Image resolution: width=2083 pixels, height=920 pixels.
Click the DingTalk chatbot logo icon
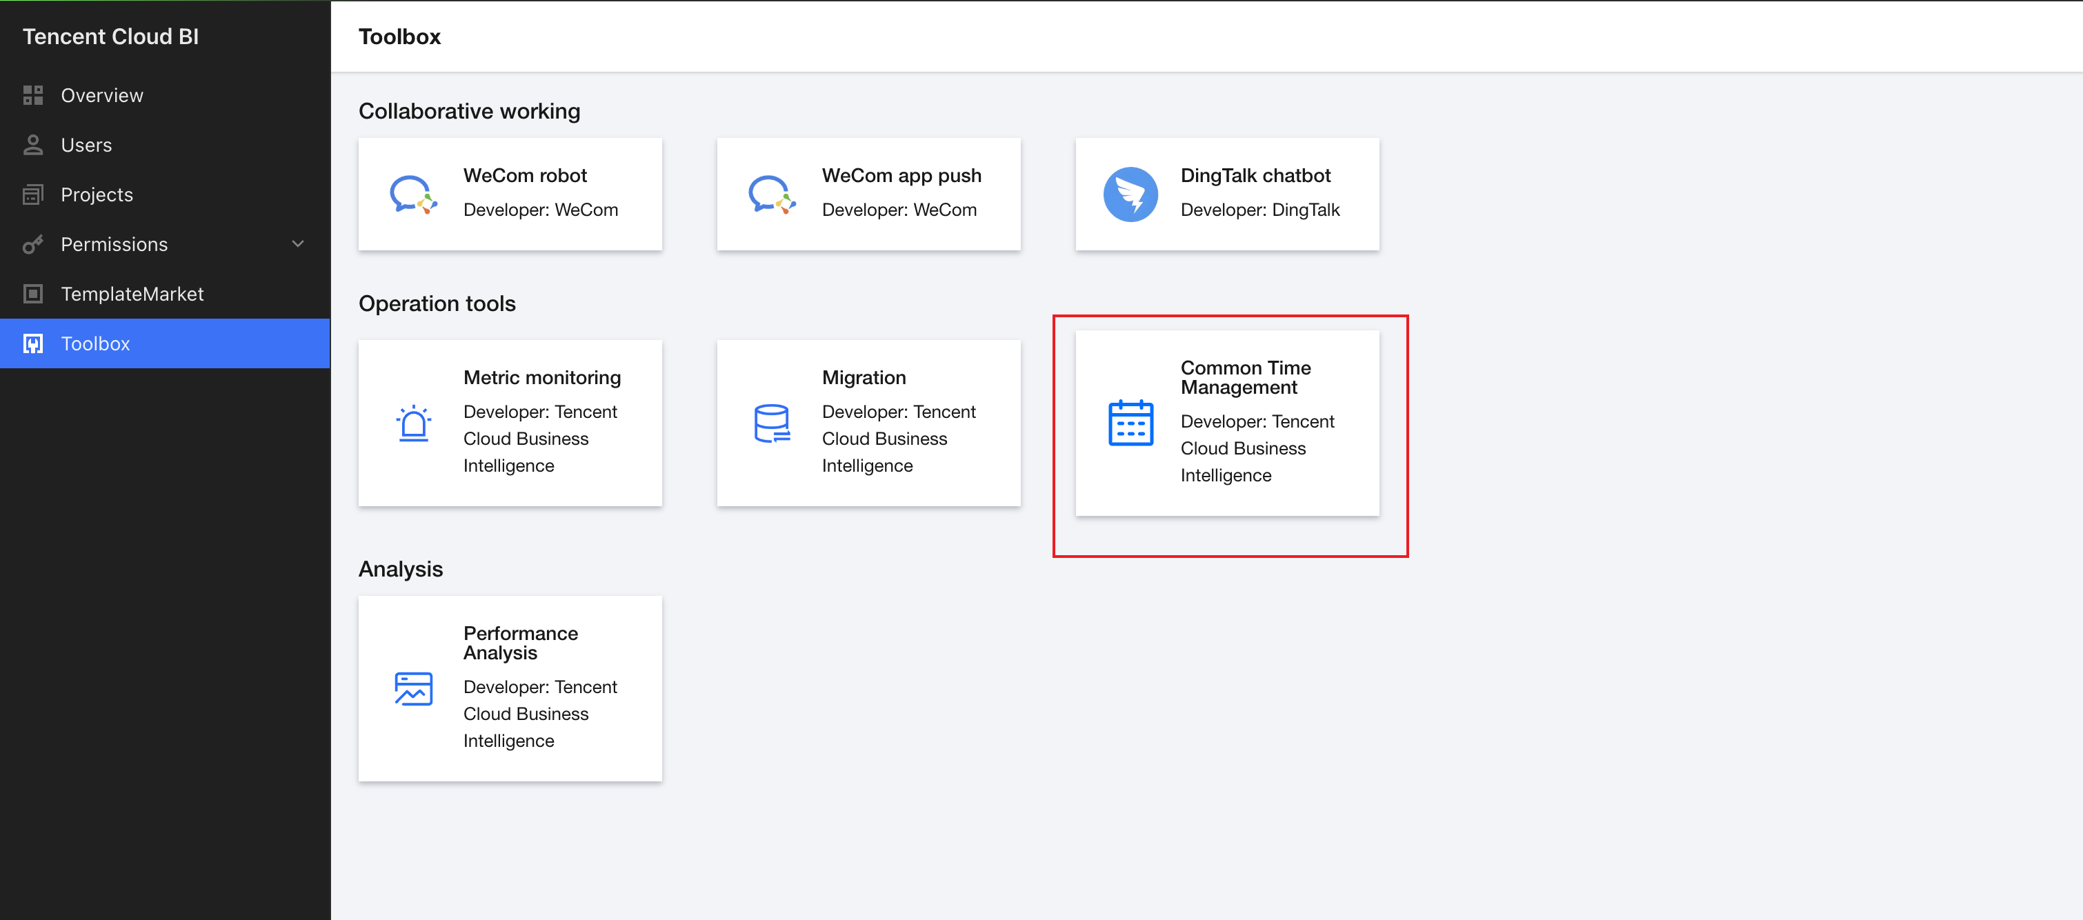pos(1130,195)
